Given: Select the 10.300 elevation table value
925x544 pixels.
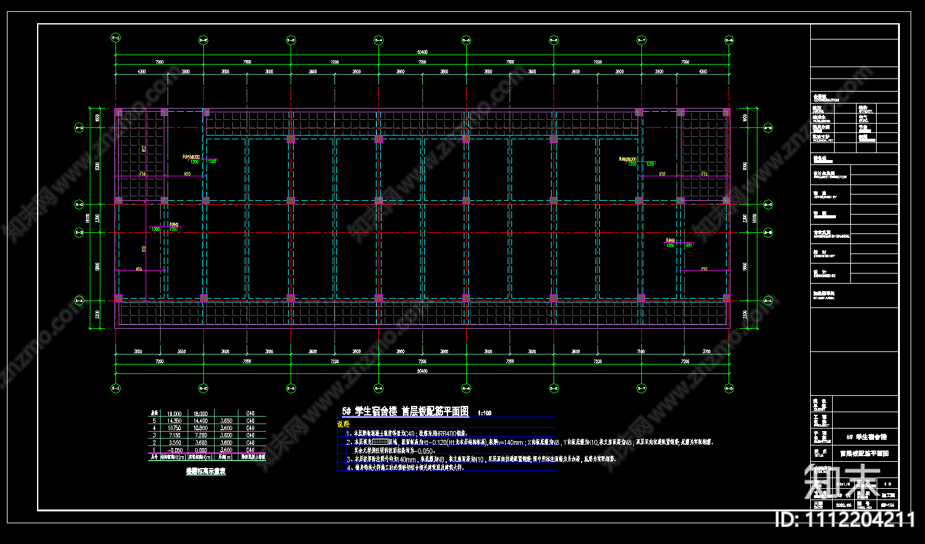Looking at the screenshot, I should [201, 428].
